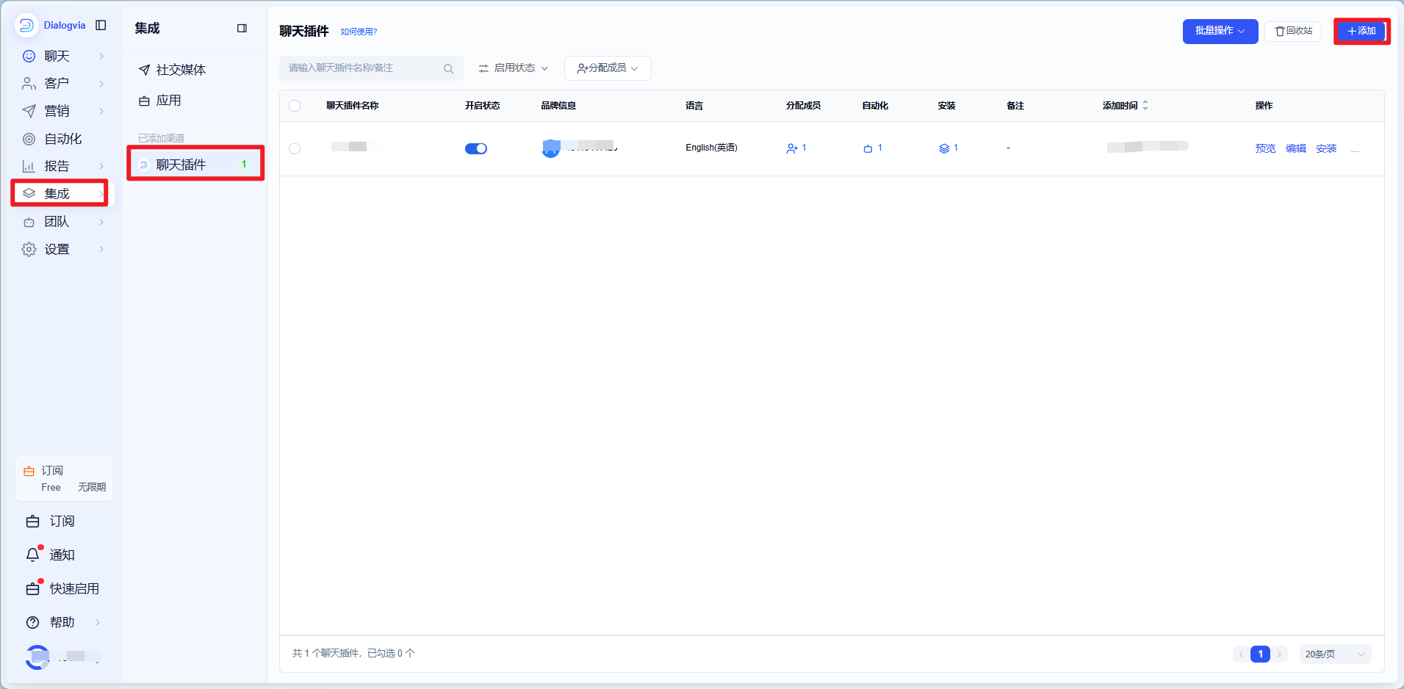Collapse the main sidebar panel icon

(101, 25)
